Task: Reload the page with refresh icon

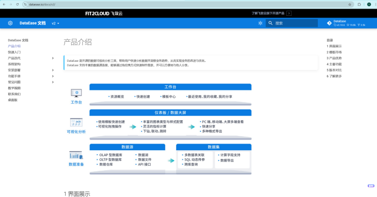Action: point(17,5)
